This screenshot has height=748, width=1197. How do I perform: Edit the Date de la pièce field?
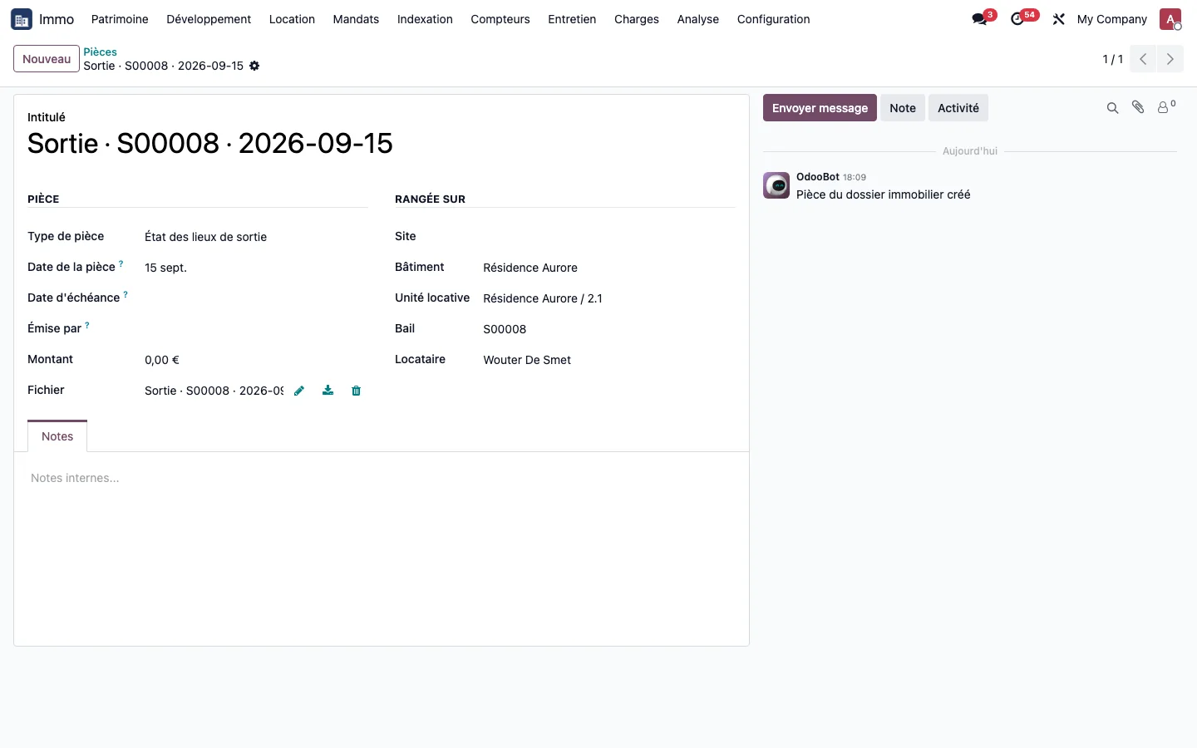click(256, 268)
